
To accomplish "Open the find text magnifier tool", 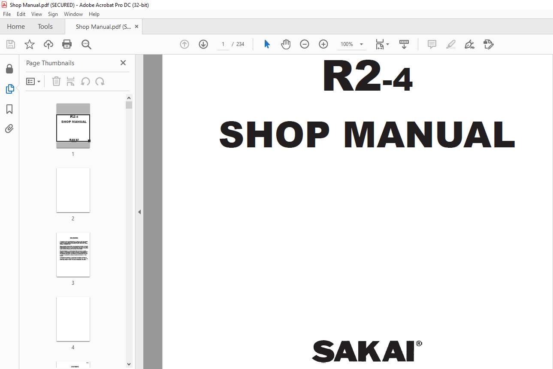I will (86, 44).
